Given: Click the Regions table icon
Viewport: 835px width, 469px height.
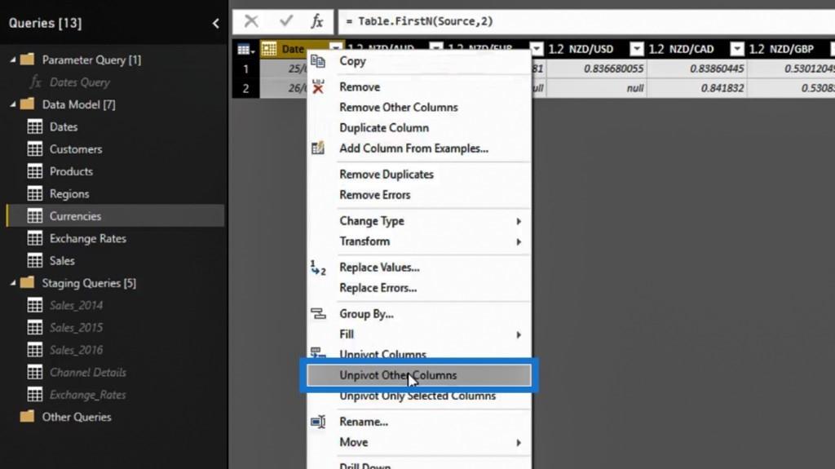Looking at the screenshot, I should point(35,194).
